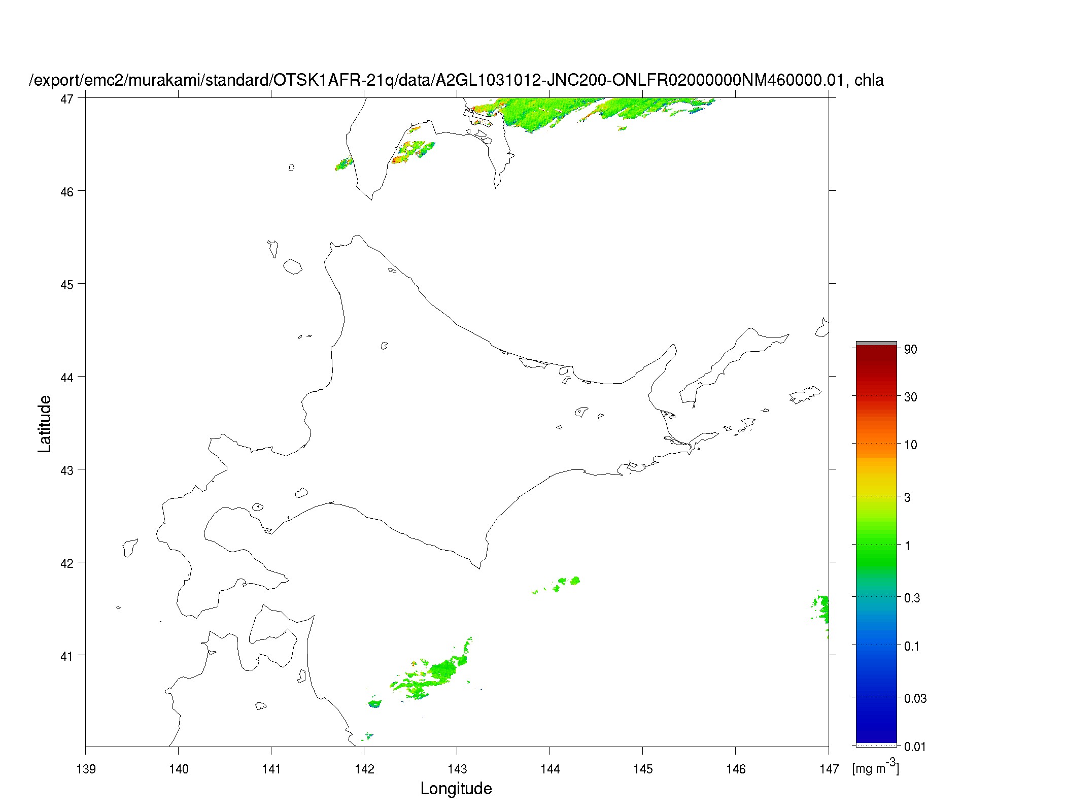Image resolution: width=1065 pixels, height=812 pixels.
Task: Click longitude tick label 143
Action: [x=457, y=769]
